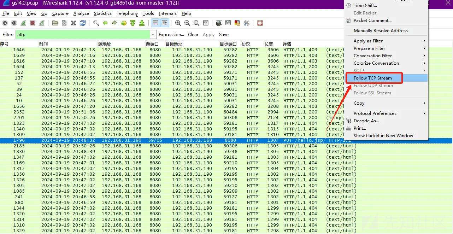The height and width of the screenshot is (234, 453).
Task: Clear the display filter
Action: click(x=193, y=35)
